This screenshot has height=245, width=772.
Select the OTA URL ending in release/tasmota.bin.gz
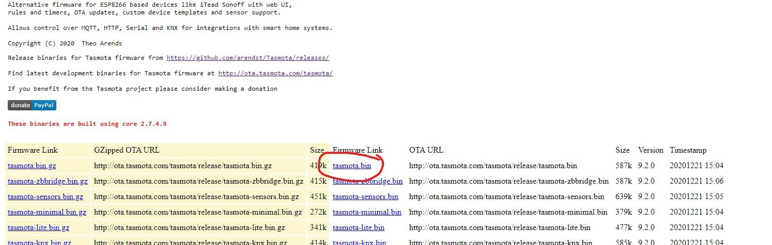(x=183, y=166)
